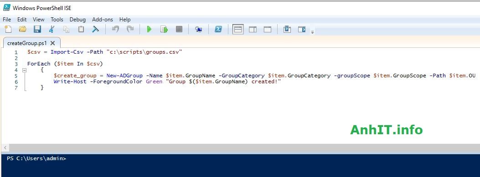Viewport: 480px width, 177px height.
Task: Run the script with the green play icon
Action: coord(149,29)
